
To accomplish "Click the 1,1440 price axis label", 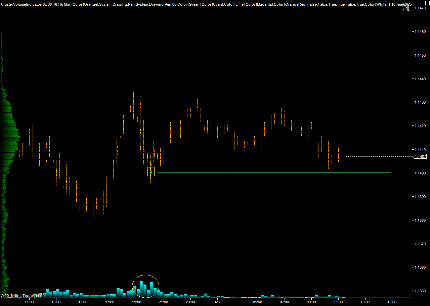I will pyautogui.click(x=421, y=79).
